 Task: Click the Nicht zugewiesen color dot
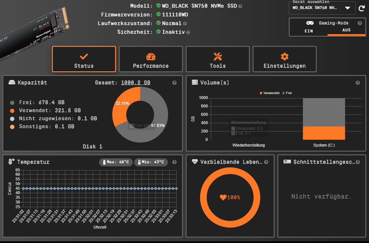coord(12,119)
